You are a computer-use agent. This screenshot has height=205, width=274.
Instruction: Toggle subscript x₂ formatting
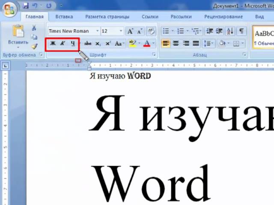[x=98, y=44]
